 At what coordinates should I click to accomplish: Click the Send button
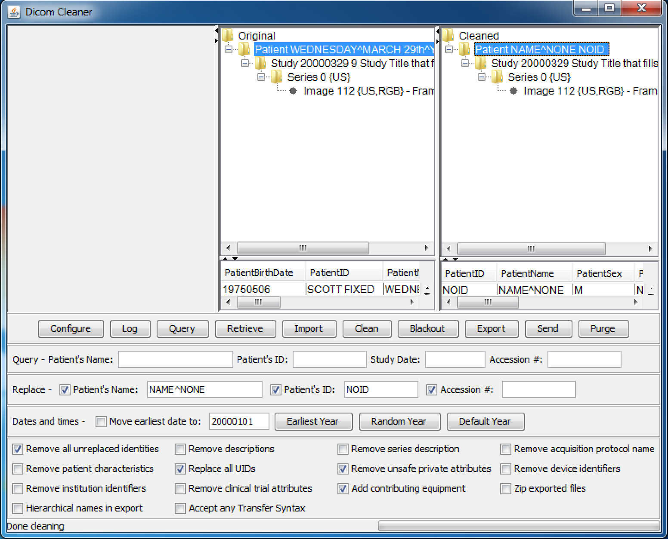pyautogui.click(x=548, y=329)
